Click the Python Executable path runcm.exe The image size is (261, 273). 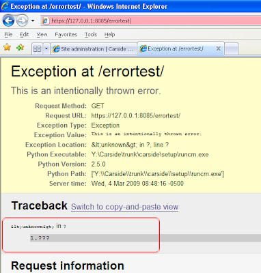(x=150, y=154)
